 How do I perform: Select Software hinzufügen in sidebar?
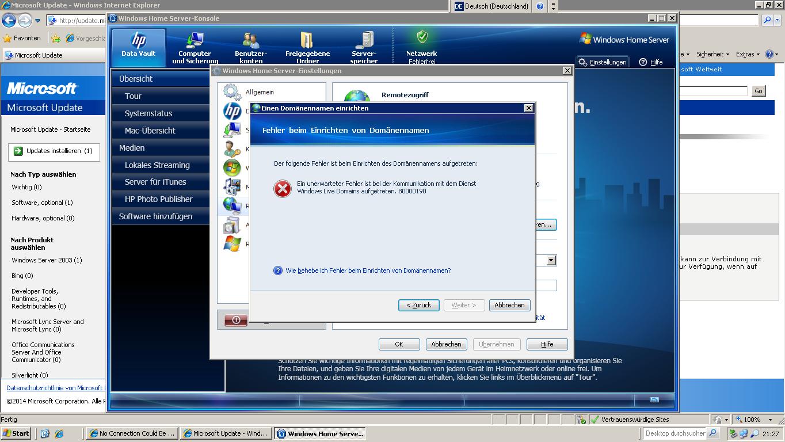[161, 216]
